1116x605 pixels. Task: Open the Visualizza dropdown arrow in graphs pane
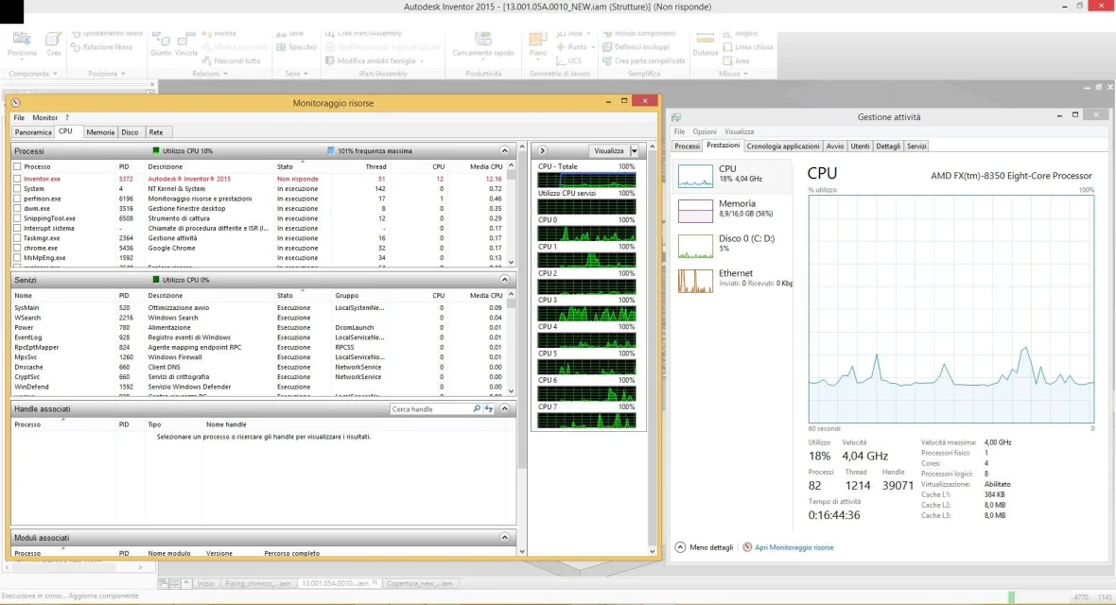pyautogui.click(x=635, y=151)
